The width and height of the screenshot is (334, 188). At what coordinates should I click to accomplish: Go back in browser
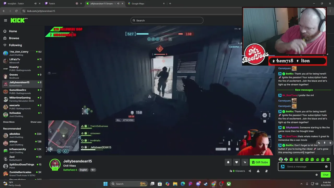pos(4,11)
